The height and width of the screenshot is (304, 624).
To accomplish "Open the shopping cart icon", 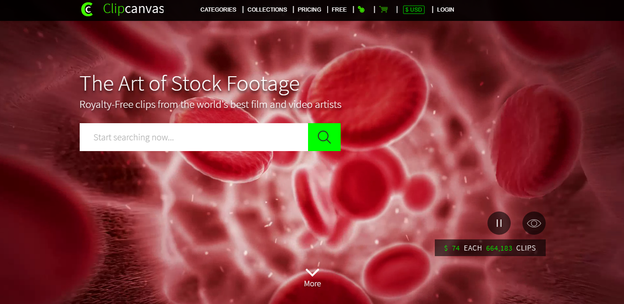I will click(384, 9).
